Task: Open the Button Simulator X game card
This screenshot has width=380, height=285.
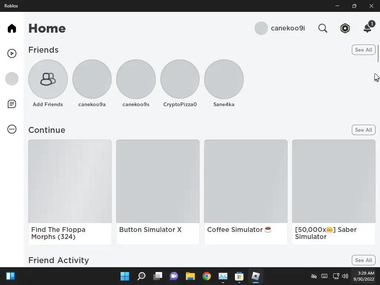Action: [158, 192]
